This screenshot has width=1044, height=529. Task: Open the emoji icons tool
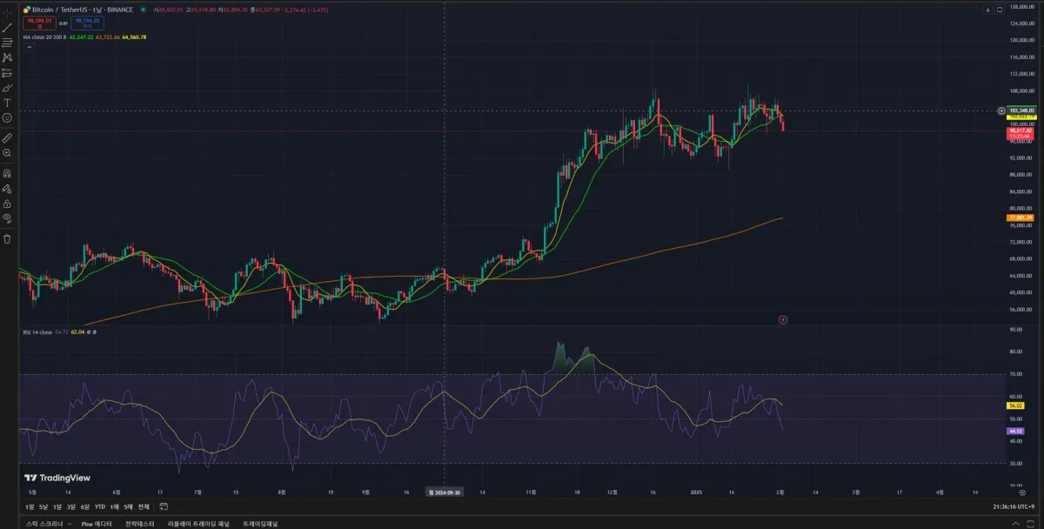point(7,117)
